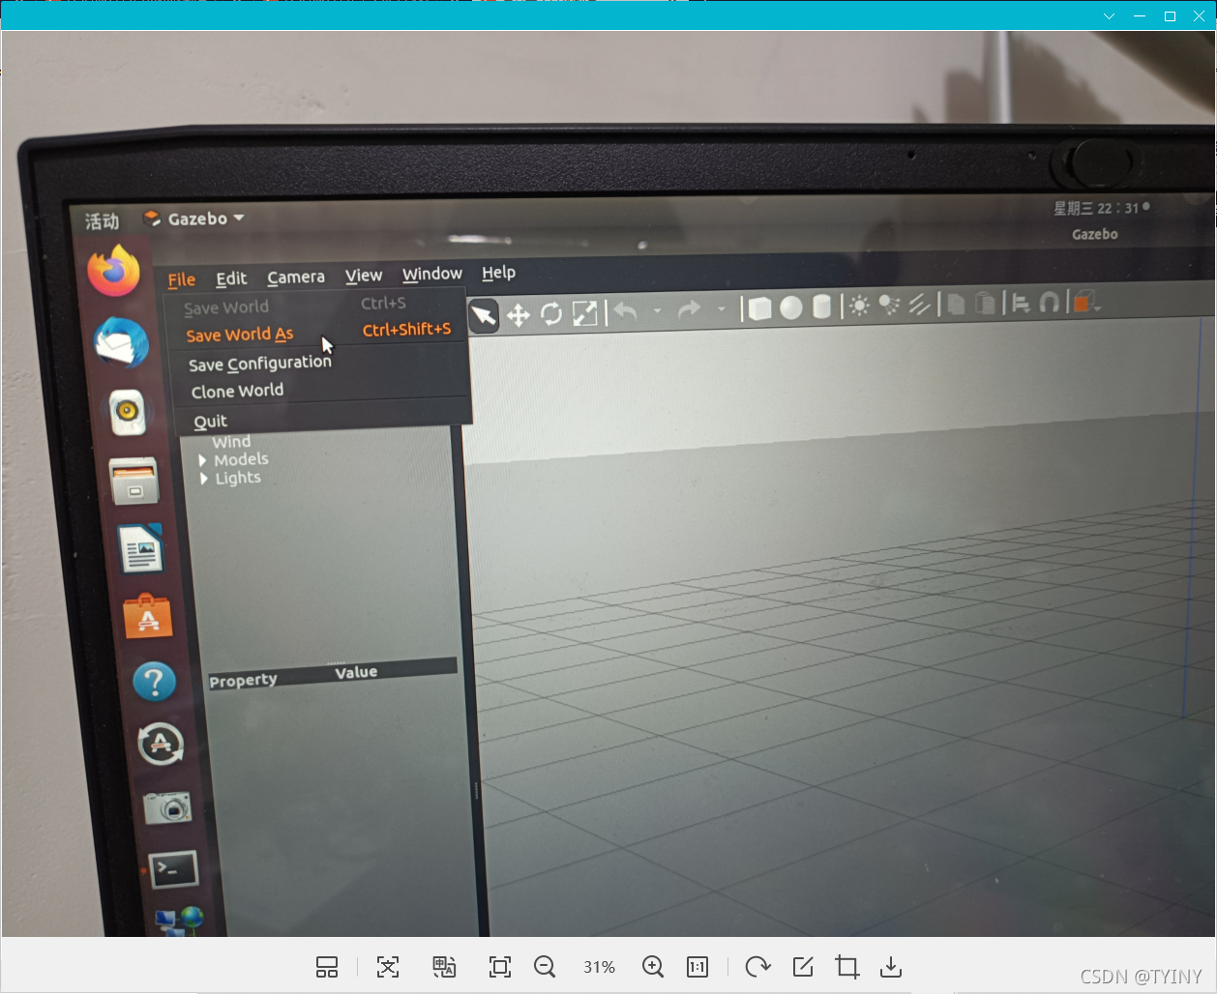Select the Wind item in world tree

click(x=232, y=442)
